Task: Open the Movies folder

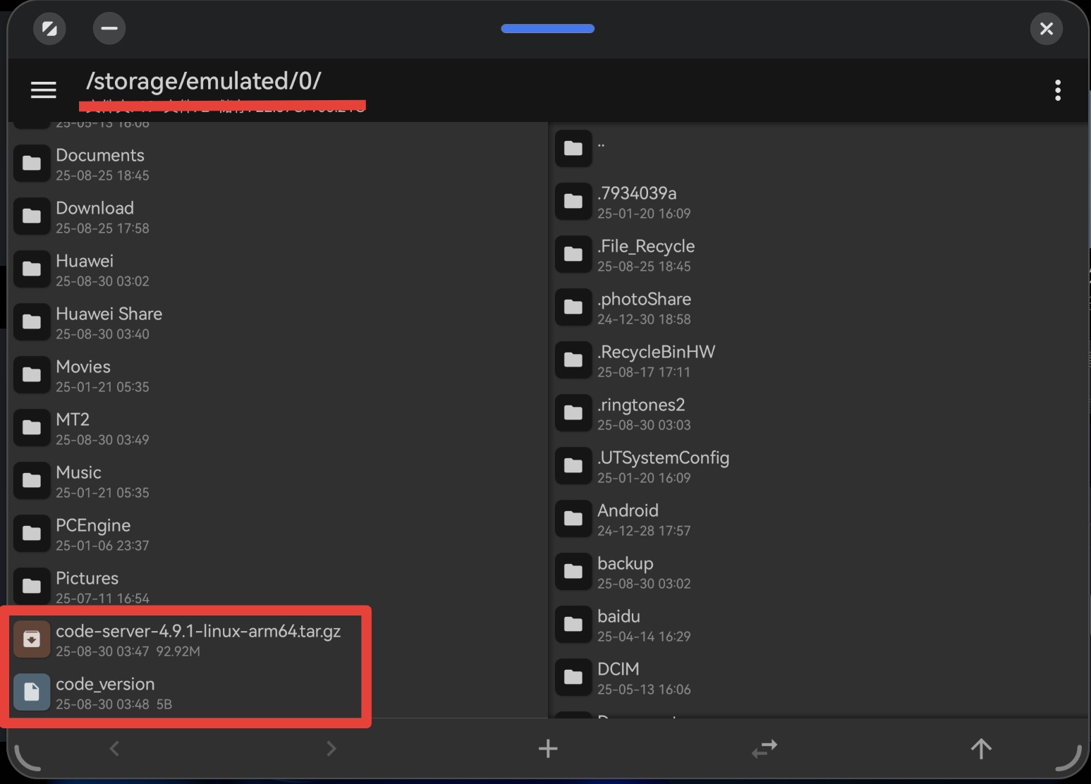Action: 278,375
